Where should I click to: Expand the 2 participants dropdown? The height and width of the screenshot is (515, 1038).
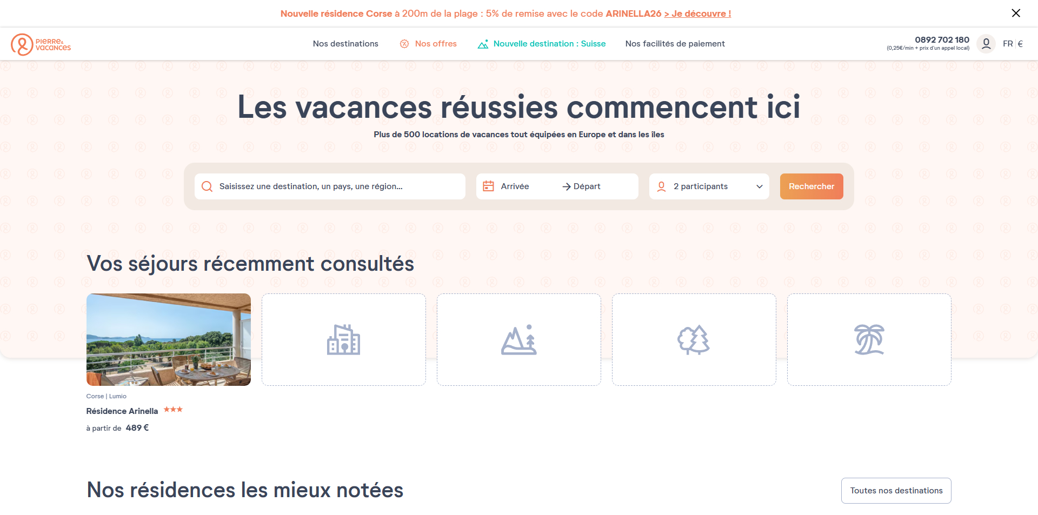709,186
